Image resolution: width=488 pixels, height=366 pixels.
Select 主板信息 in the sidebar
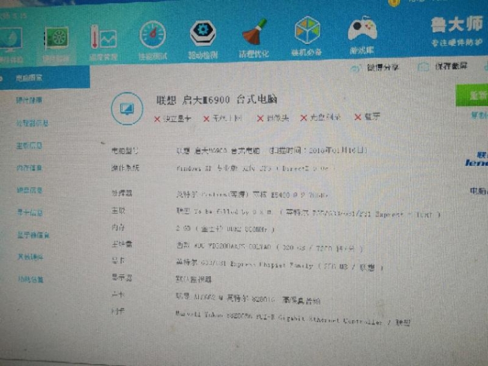pyautogui.click(x=29, y=146)
